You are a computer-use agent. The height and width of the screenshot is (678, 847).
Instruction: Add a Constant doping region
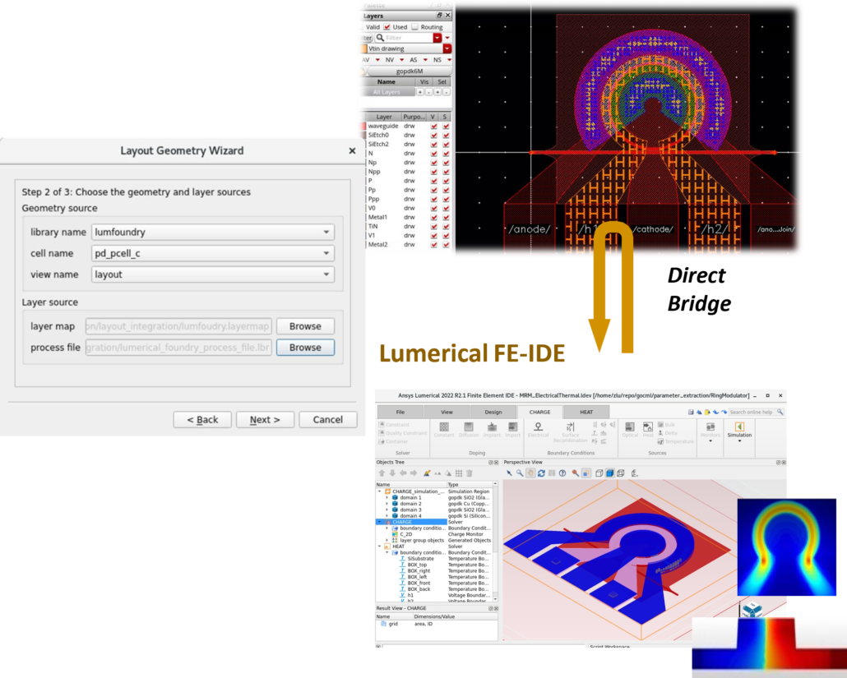444,429
